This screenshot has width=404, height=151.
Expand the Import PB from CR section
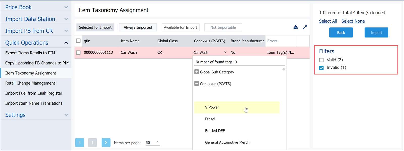coord(36,31)
